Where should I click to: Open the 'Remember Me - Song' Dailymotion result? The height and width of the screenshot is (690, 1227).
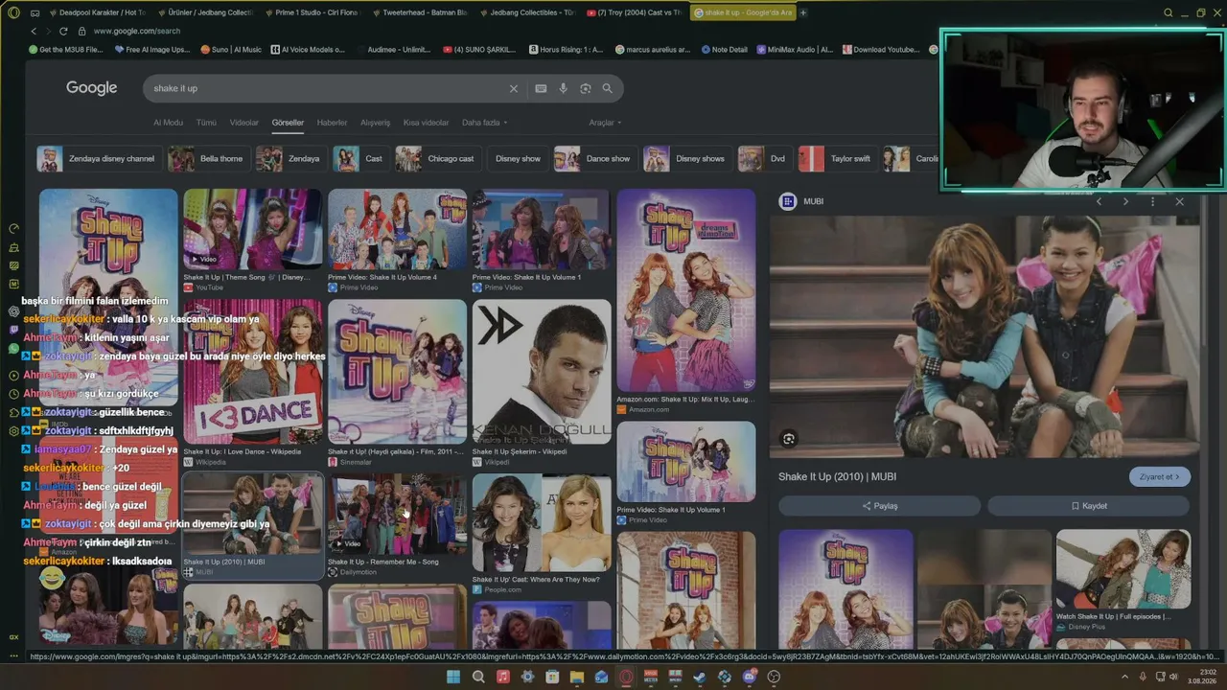click(397, 514)
